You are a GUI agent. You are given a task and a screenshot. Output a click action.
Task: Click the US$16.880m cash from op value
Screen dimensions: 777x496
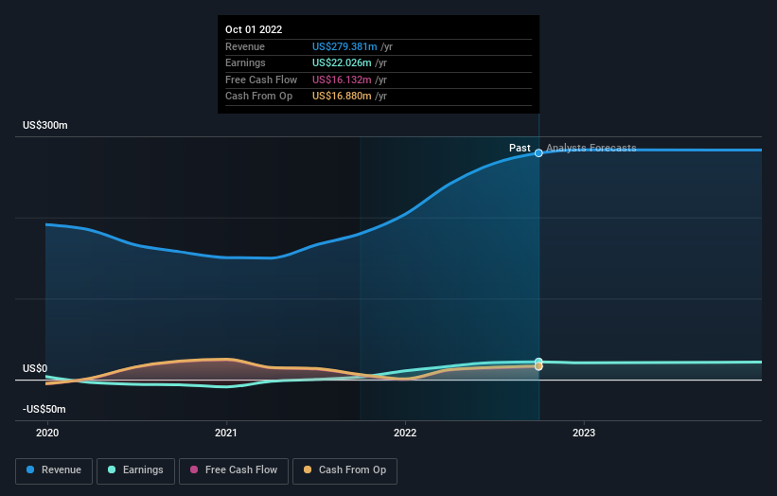pyautogui.click(x=342, y=97)
